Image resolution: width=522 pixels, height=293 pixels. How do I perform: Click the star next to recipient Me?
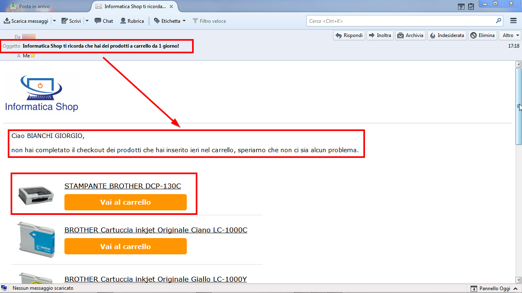point(33,55)
